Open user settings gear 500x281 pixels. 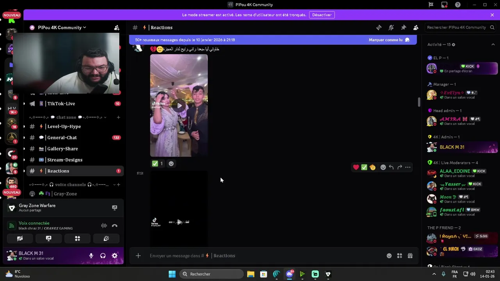click(114, 256)
